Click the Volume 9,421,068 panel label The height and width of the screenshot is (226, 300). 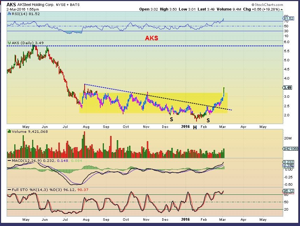click(x=30, y=131)
